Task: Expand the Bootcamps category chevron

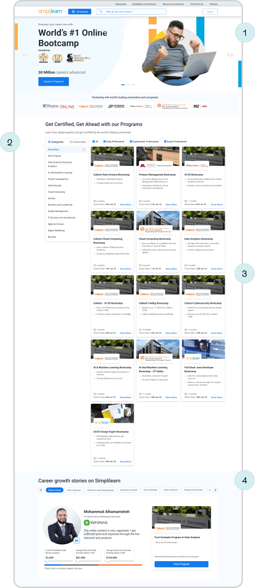Action: click(x=84, y=149)
